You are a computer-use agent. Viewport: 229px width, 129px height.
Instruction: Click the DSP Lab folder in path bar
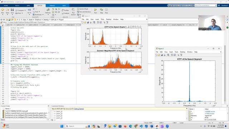54,20
